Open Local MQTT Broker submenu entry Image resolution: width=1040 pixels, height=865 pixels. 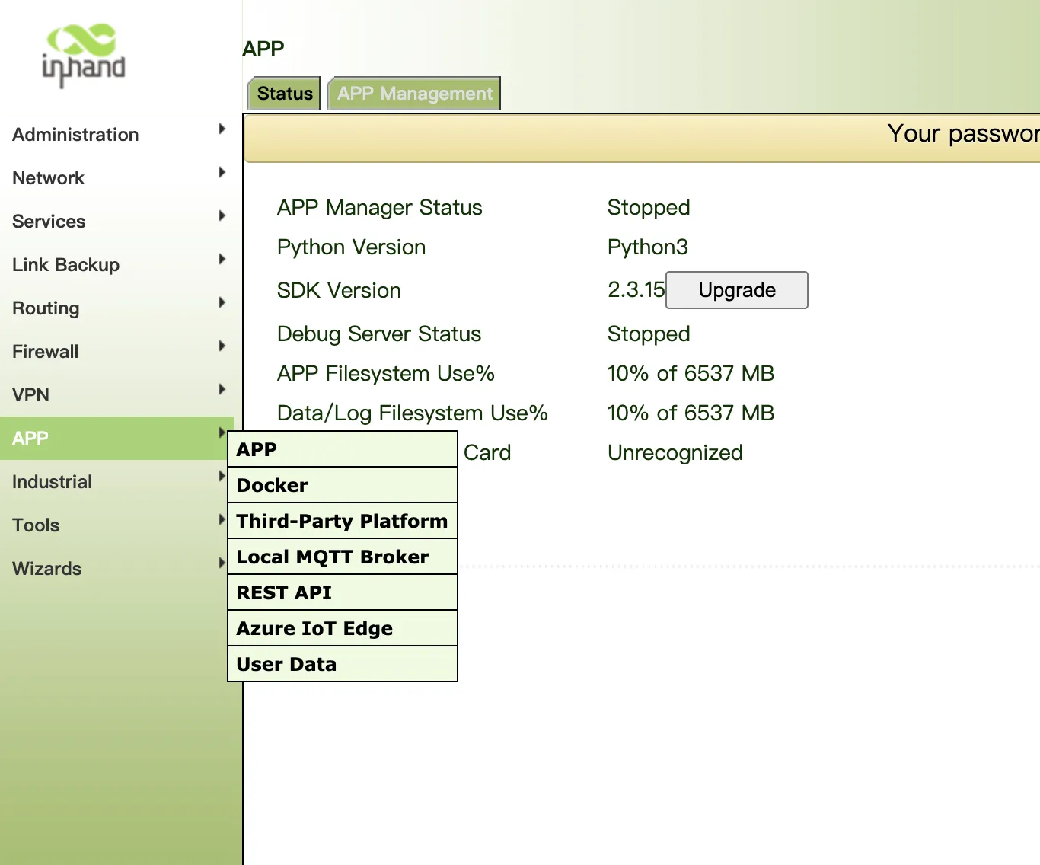pos(343,557)
